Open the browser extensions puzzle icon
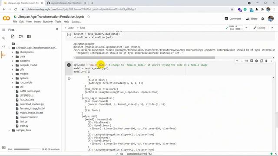 pyautogui.click(x=262, y=9)
